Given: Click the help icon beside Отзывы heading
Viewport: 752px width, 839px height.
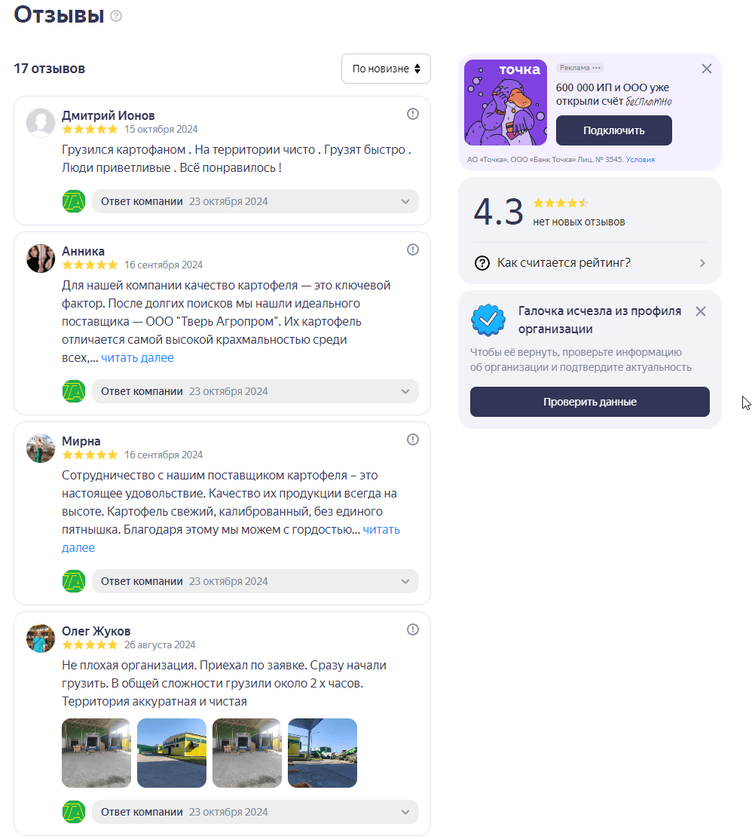Looking at the screenshot, I should click(116, 15).
